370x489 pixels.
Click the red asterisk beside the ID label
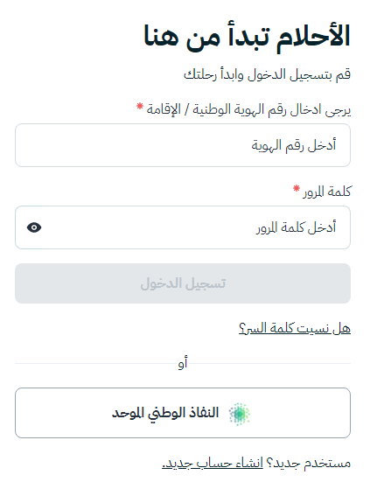[140, 107]
